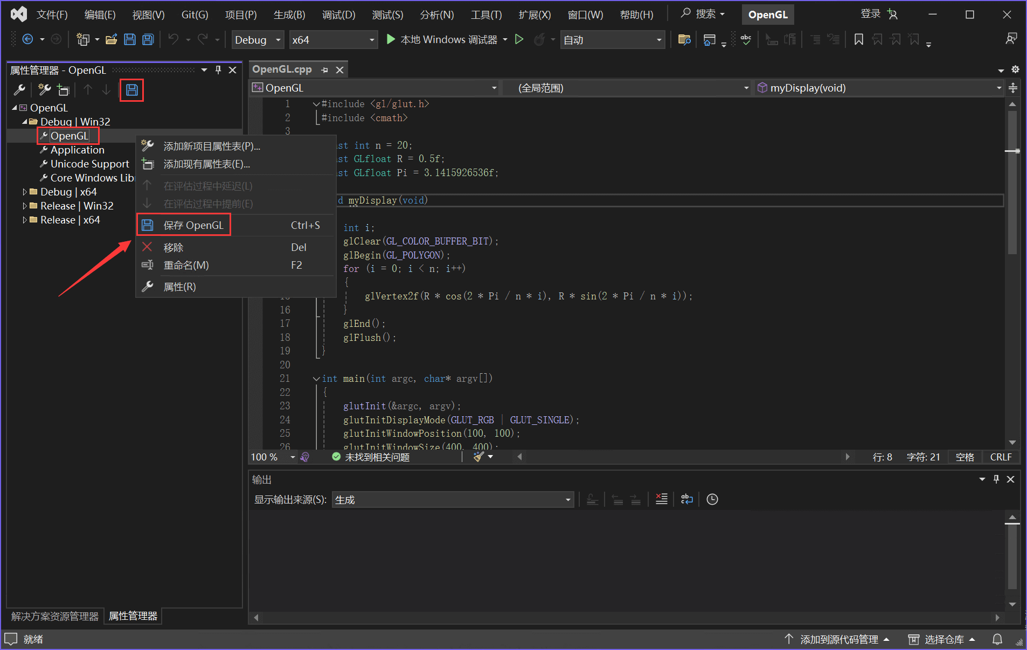Close the OpenGL.cpp editor tab
This screenshot has width=1027, height=650.
point(340,70)
